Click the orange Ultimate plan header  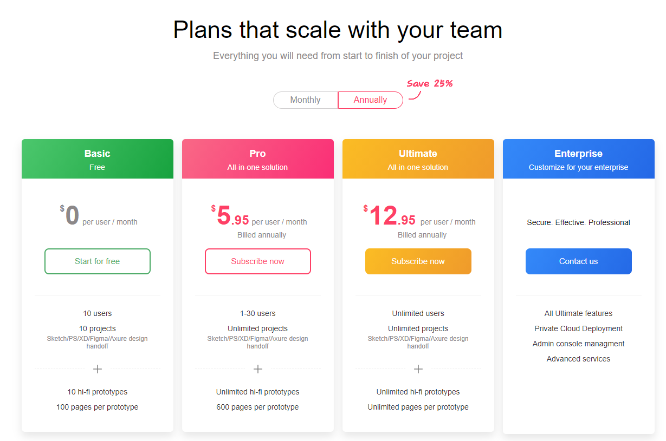[418, 159]
